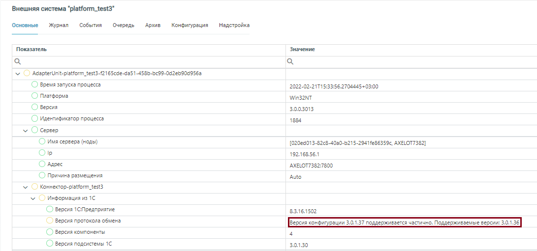Switch to the Журнал tab
The height and width of the screenshot is (251, 537).
[x=59, y=25]
